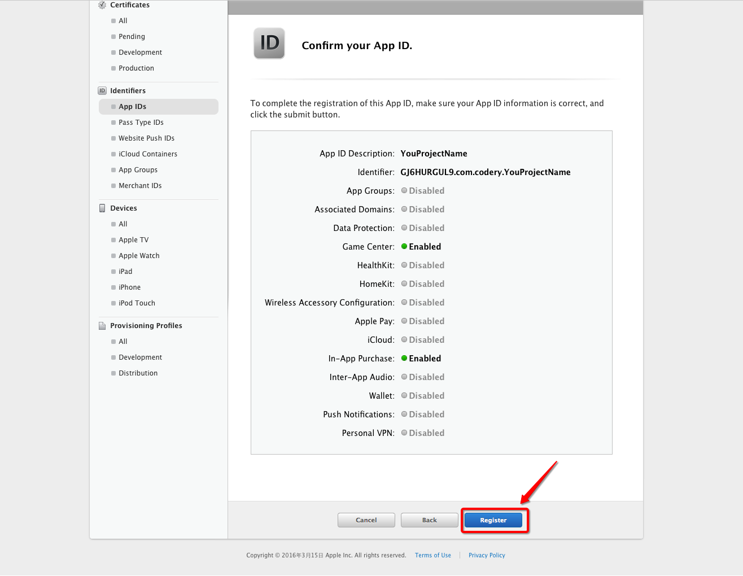Viewport: 743px width, 576px height.
Task: Show Pending certificates
Action: [x=132, y=37]
